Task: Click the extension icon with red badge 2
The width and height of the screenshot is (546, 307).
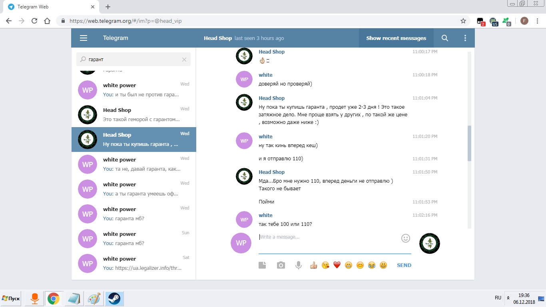Action: click(x=481, y=21)
